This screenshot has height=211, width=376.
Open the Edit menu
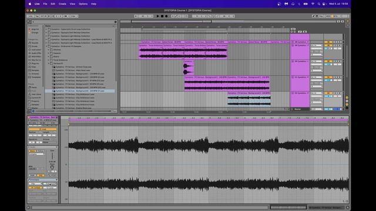[53, 4]
